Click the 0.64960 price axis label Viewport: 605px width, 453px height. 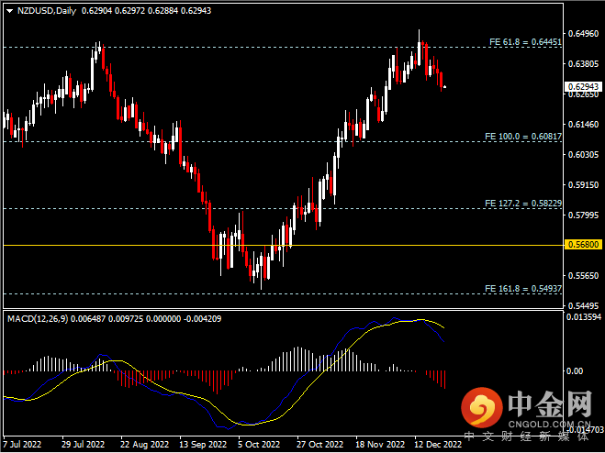point(583,34)
